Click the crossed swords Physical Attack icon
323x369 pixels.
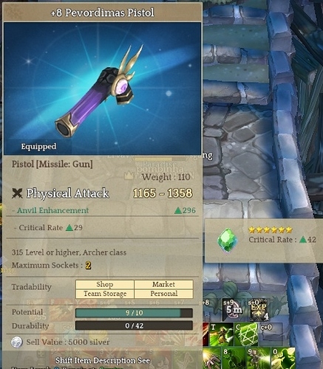(x=17, y=193)
